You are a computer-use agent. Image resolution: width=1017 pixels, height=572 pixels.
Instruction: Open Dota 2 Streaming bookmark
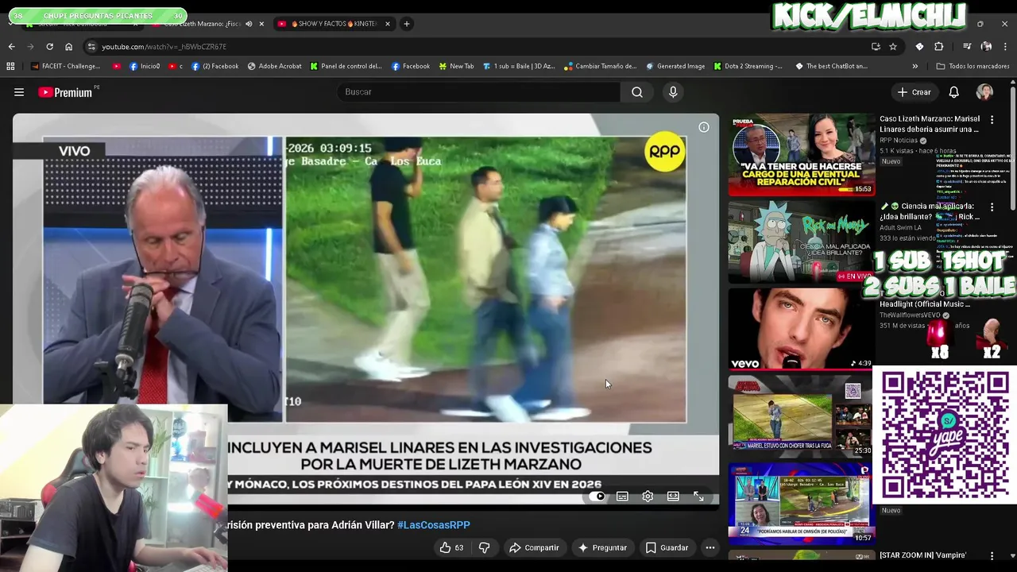click(748, 66)
